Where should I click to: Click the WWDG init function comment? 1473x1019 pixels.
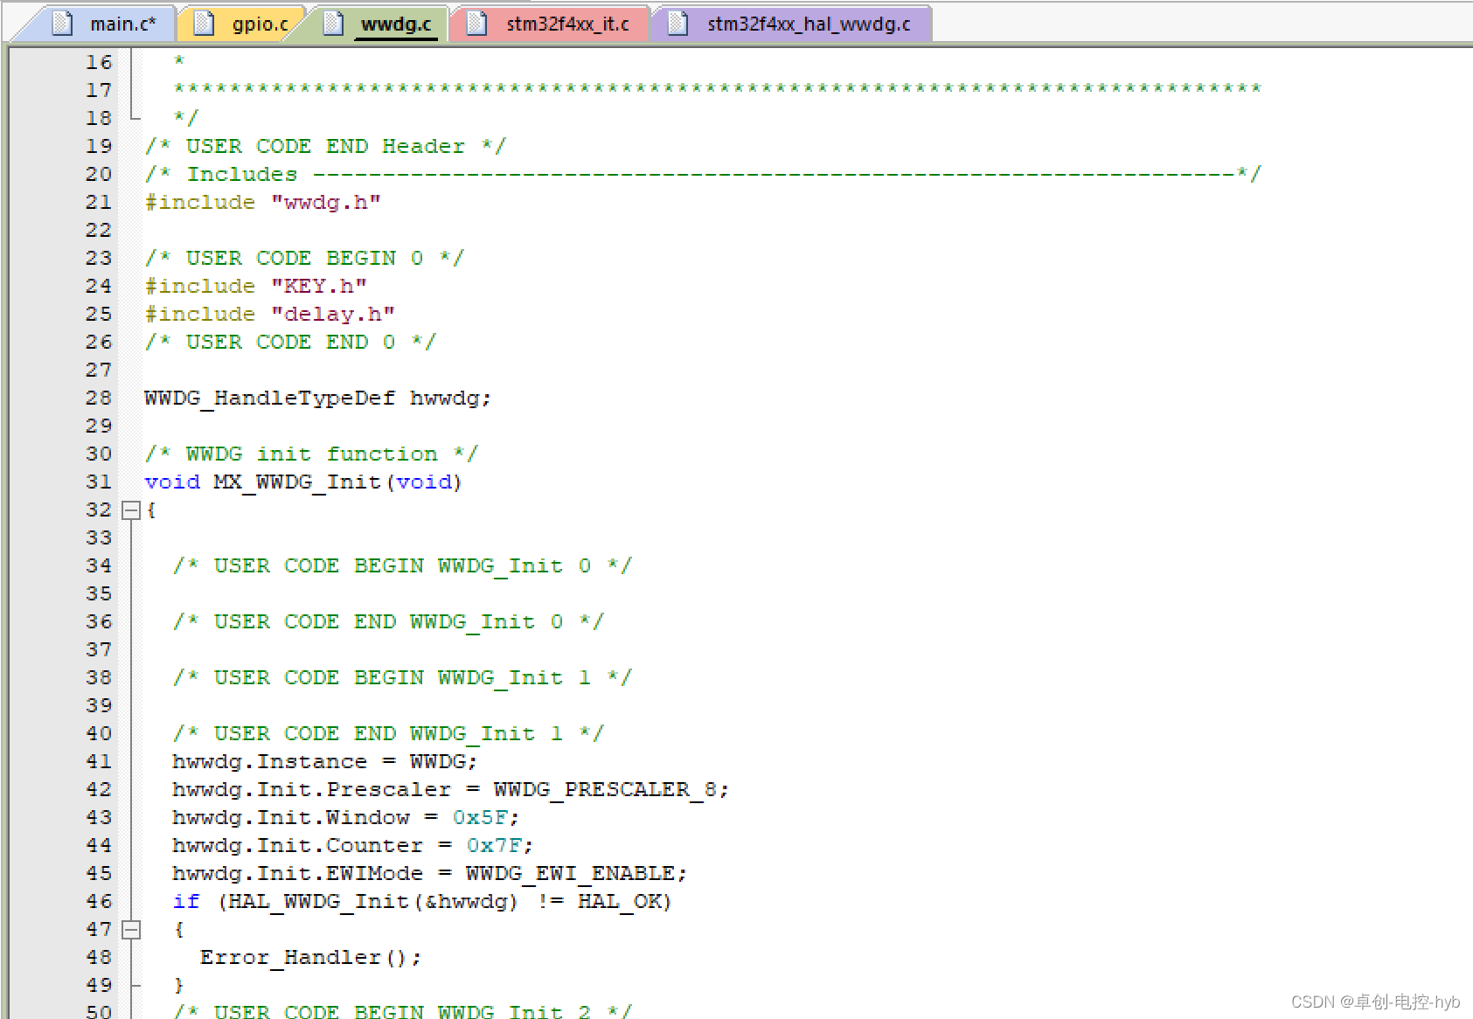click(311, 454)
